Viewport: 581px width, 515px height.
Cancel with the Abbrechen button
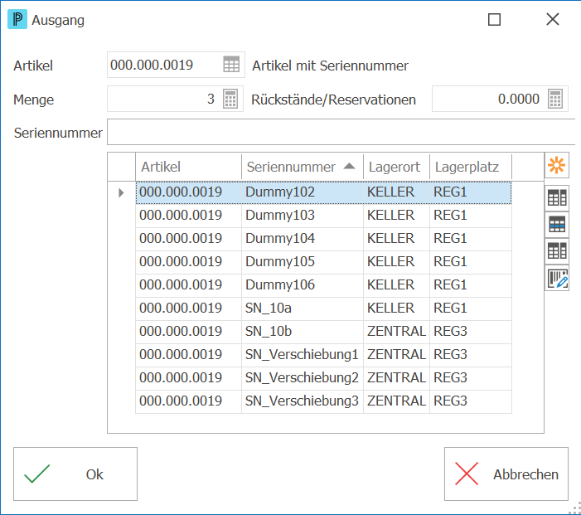[506, 474]
